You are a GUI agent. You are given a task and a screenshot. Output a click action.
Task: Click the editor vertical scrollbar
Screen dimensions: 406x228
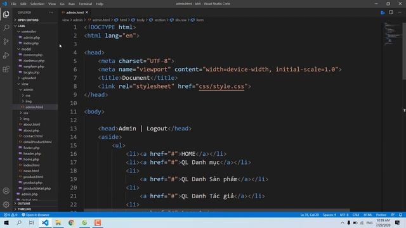pos(404,51)
